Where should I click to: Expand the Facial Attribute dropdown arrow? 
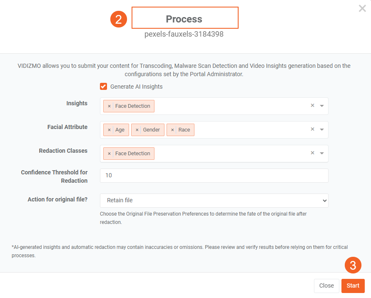click(x=322, y=130)
